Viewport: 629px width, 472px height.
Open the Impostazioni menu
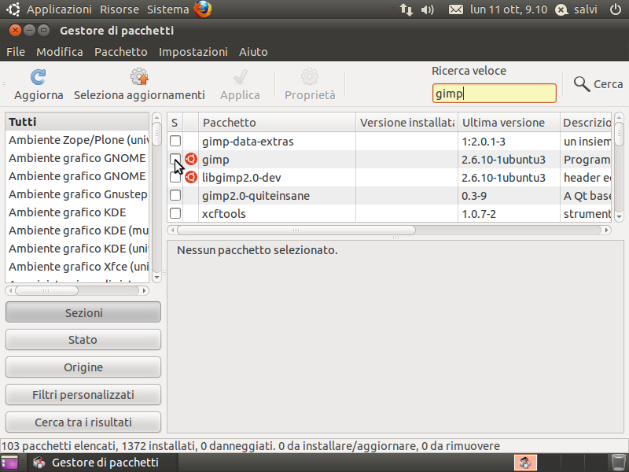(193, 52)
